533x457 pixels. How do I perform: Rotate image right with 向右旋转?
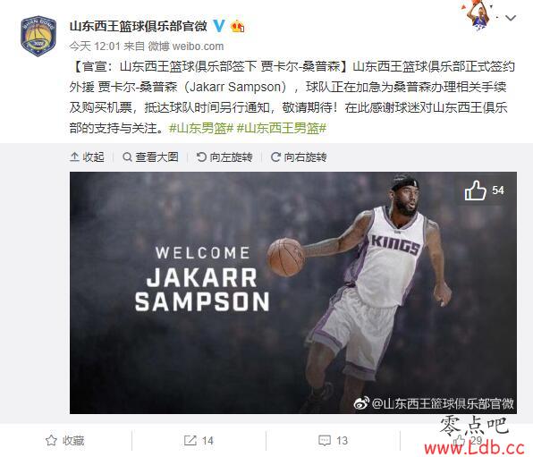coord(299,157)
